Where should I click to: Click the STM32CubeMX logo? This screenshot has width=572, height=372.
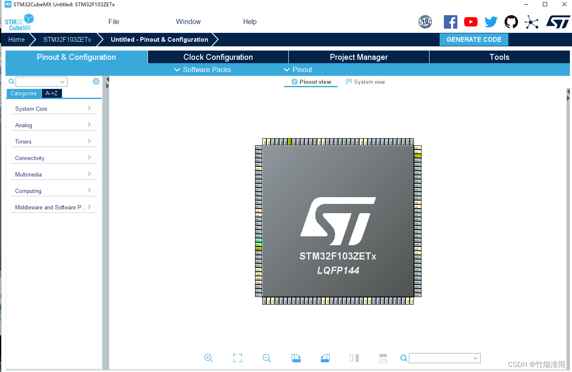pos(19,22)
